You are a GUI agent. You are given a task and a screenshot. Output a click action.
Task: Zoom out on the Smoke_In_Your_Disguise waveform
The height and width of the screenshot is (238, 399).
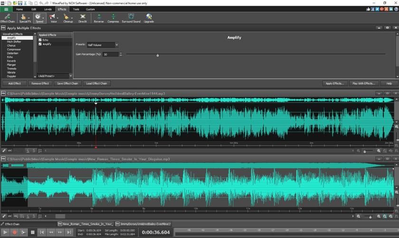click(358, 216)
